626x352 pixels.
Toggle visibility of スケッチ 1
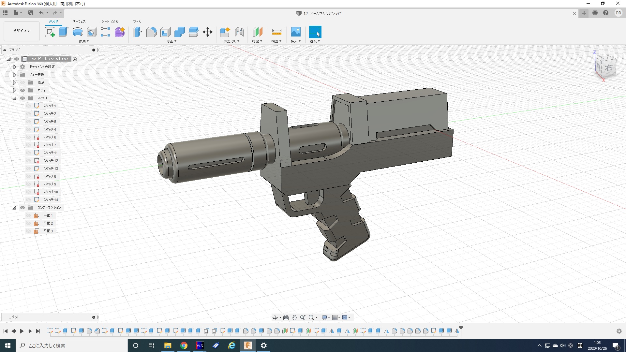pos(28,106)
